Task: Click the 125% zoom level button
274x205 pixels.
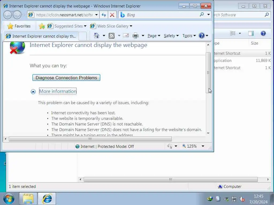Action: click(189, 146)
